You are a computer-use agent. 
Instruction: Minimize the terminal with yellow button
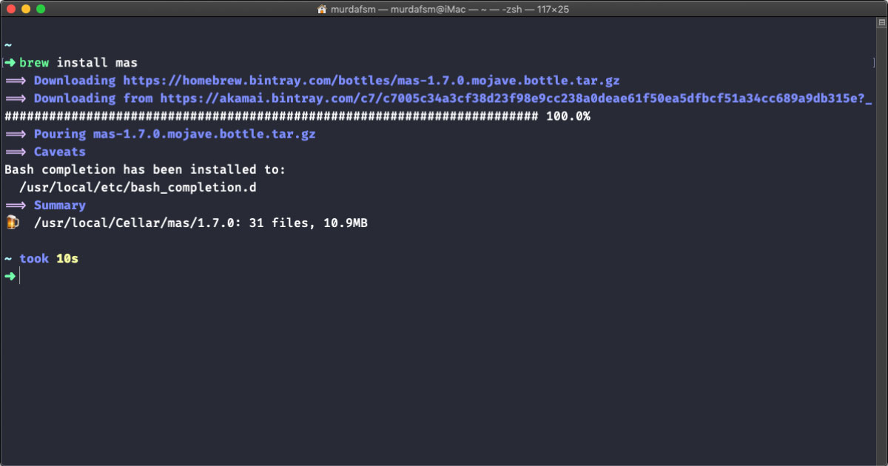(x=25, y=9)
